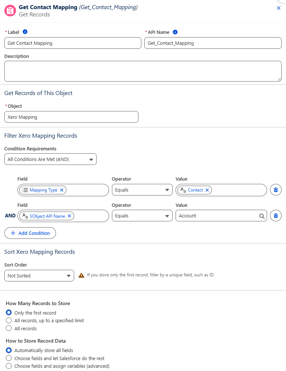The image size is (286, 371).
Task: Open the Sort Order dropdown
Action: click(x=39, y=276)
